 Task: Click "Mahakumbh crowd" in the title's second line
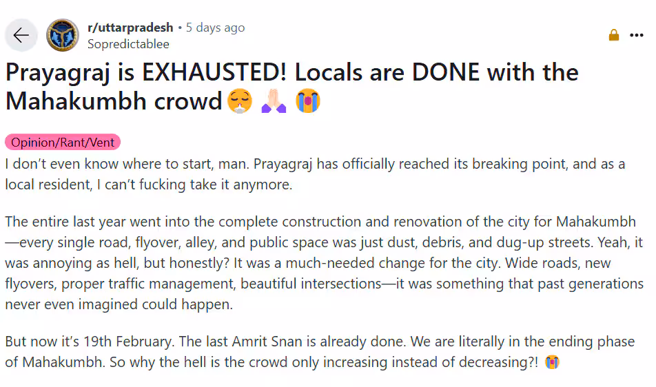pyautogui.click(x=114, y=101)
